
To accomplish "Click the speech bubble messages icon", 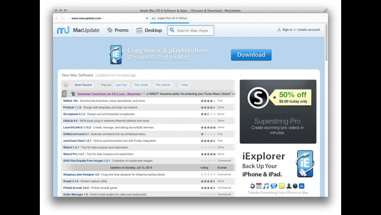I will point(274,186).
